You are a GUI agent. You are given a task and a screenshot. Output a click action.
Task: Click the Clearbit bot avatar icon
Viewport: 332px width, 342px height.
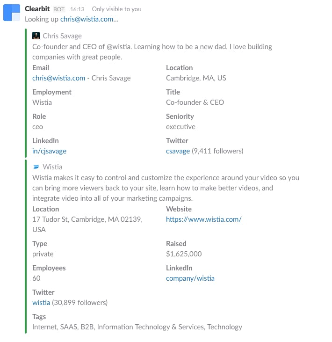12,13
